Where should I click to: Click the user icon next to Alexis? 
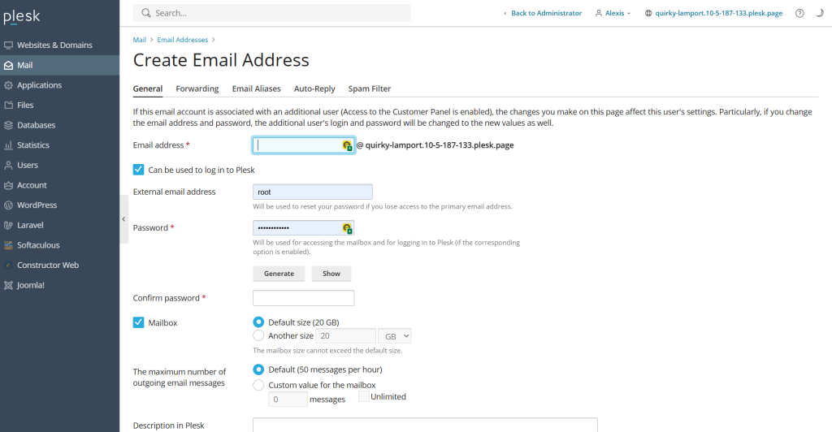tap(599, 13)
